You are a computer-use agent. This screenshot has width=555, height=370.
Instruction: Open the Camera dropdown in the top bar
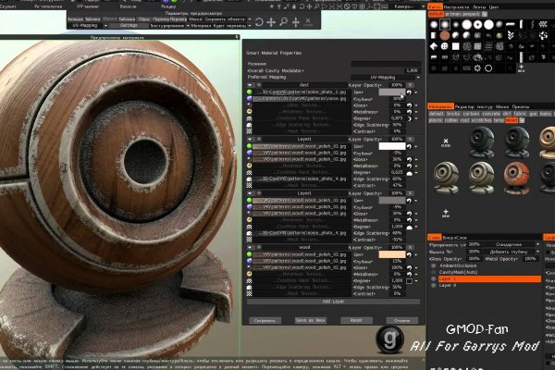(x=409, y=6)
